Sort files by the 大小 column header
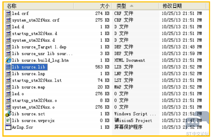 tap(104, 6)
